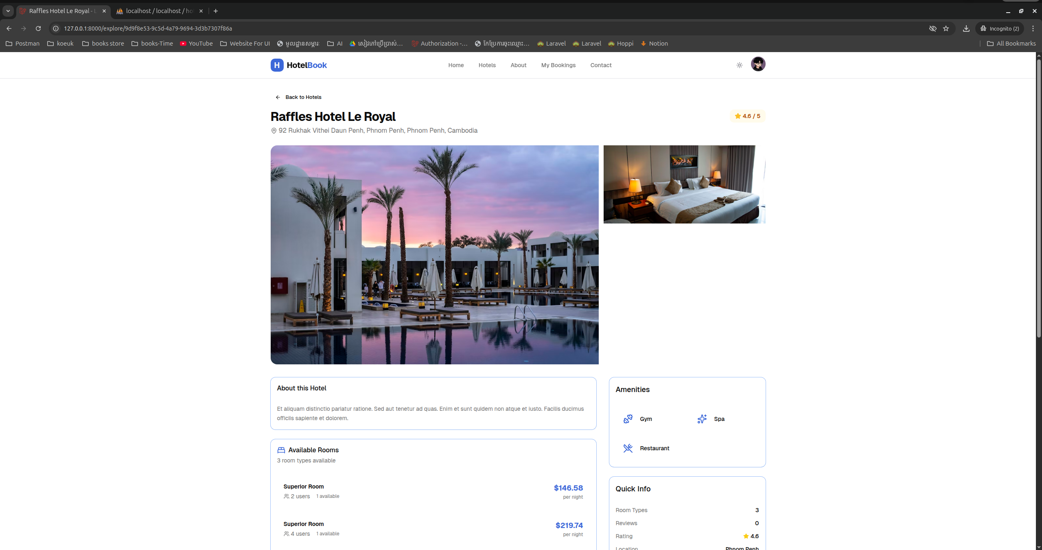Open the main pool sunset hotel photo

click(x=434, y=255)
